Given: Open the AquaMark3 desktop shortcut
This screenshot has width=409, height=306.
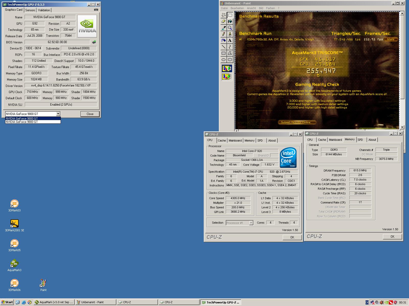Looking at the screenshot, I should click(x=14, y=265).
